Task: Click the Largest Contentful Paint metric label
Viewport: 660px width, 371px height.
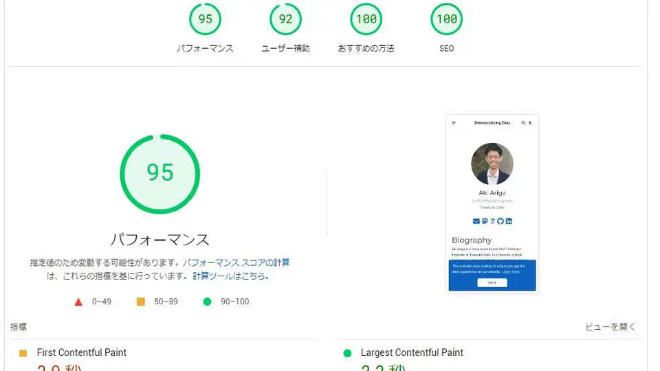Action: pyautogui.click(x=412, y=352)
